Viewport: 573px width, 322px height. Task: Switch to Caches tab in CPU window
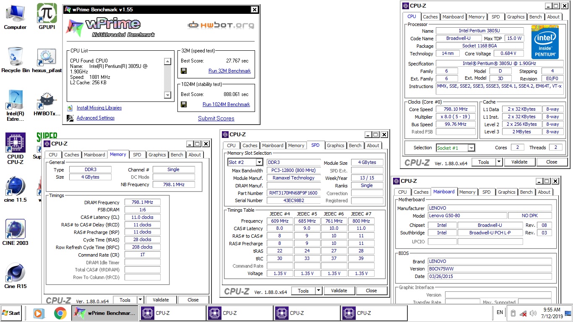pyautogui.click(x=430, y=17)
